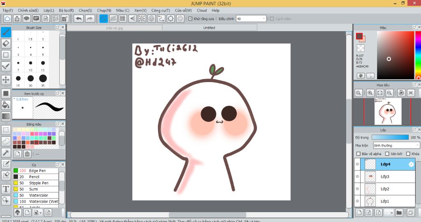Select the Eraser tool

click(x=6, y=43)
